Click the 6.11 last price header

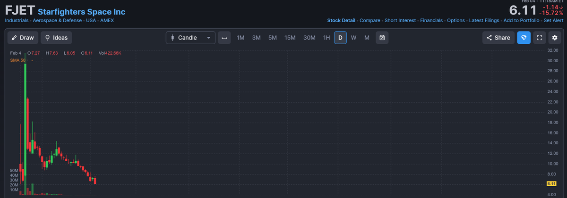(x=523, y=10)
